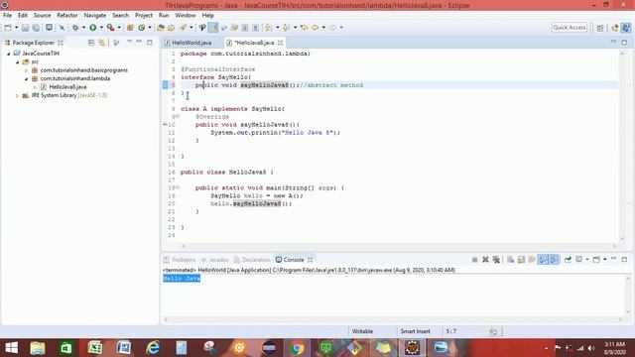This screenshot has height=357, width=635.
Task: Expand the com.tutorialsinhand.basicprograms package
Action: 27,70
